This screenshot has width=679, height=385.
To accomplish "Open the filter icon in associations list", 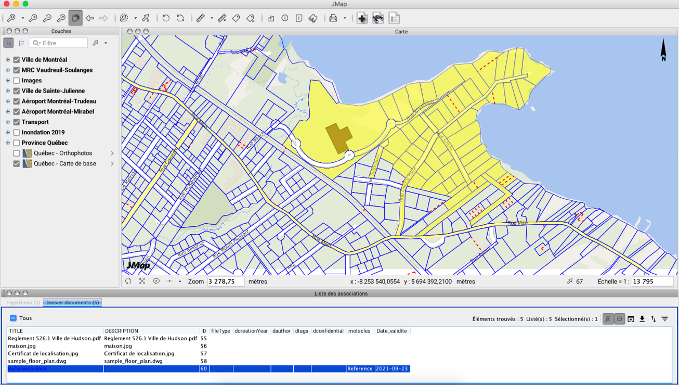I will pos(665,319).
